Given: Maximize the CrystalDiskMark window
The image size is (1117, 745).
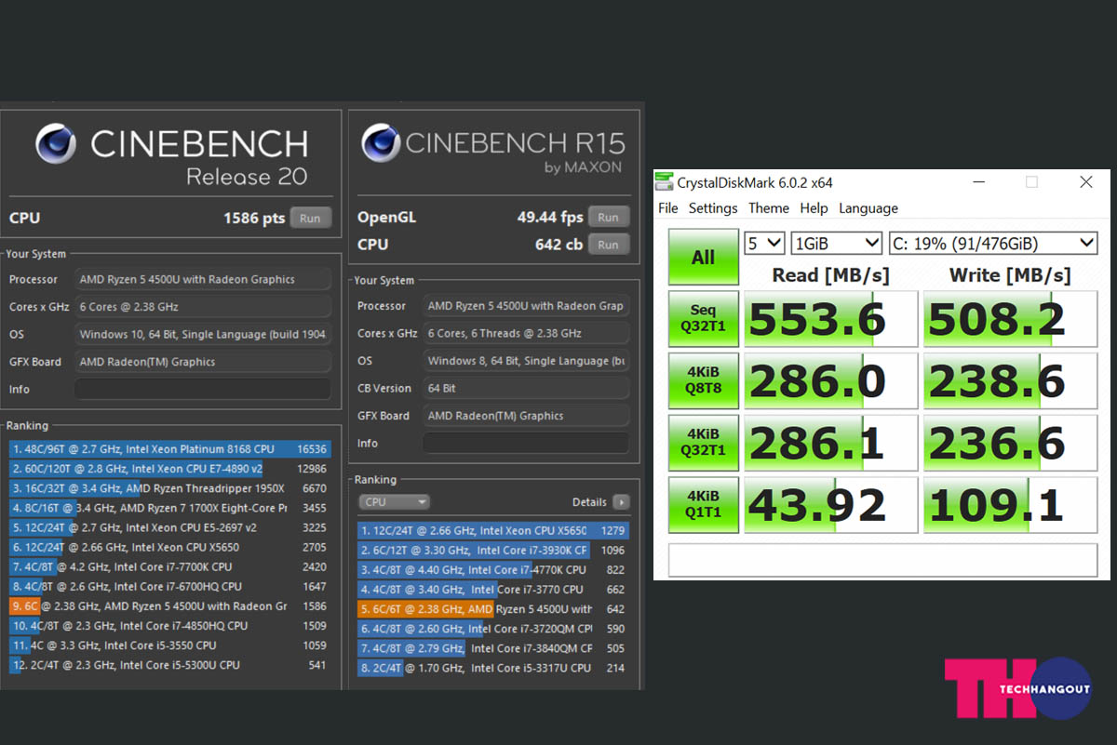Looking at the screenshot, I should click(x=1031, y=182).
